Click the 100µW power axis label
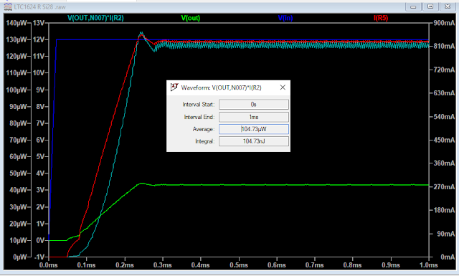The height and width of the screenshot is (276, 459). (16, 90)
